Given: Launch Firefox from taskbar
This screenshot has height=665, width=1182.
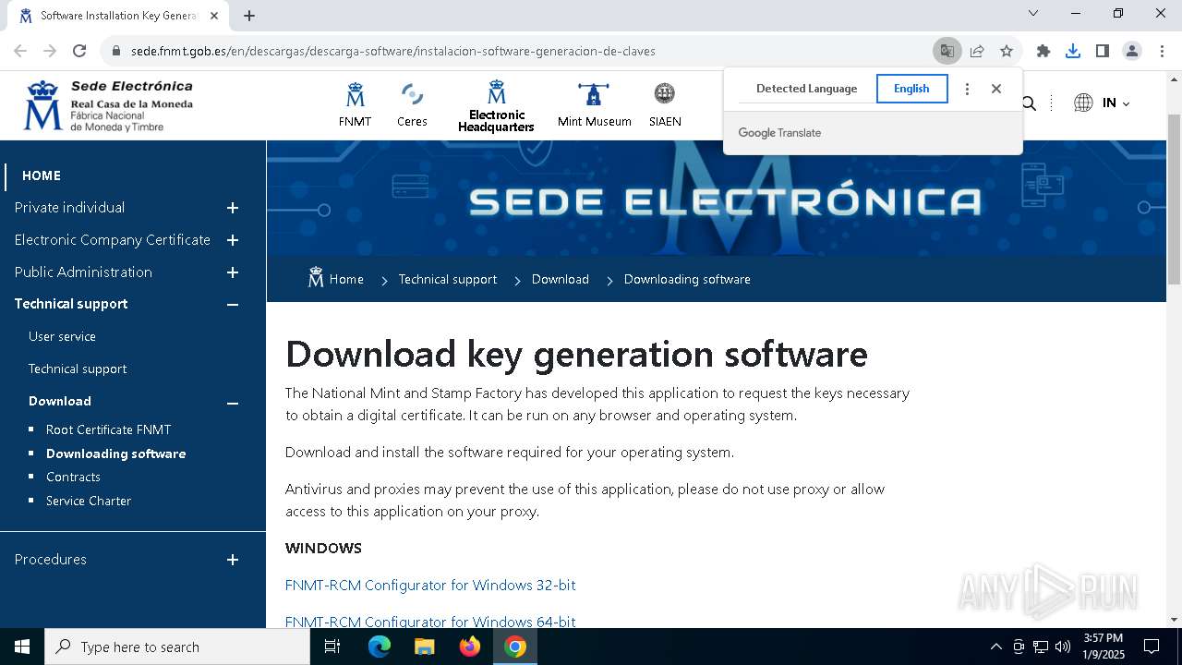Looking at the screenshot, I should (470, 647).
